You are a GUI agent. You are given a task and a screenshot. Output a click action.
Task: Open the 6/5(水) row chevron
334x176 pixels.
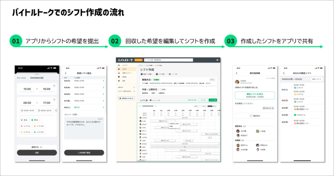tap(103, 88)
